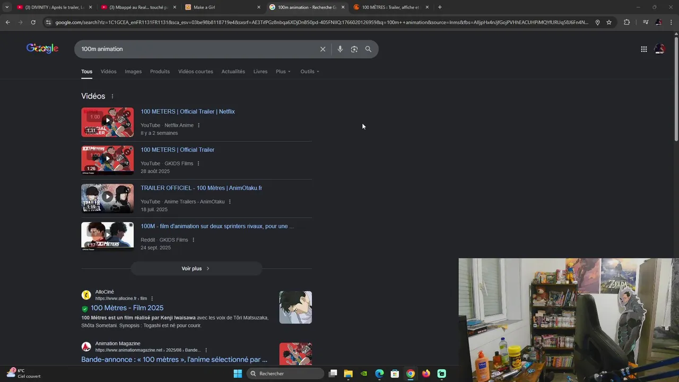The image size is (679, 382).
Task: Open the weather widget showing 6°C
Action: (x=24, y=374)
